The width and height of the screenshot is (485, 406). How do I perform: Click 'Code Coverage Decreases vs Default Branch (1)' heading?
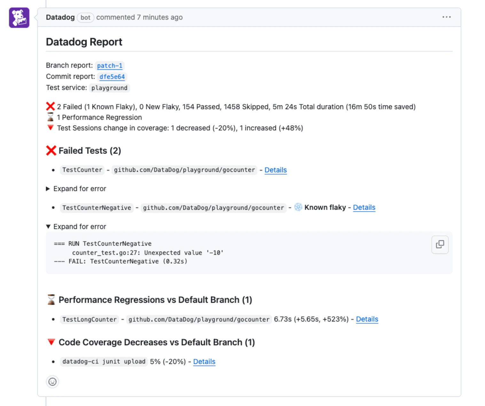point(157,342)
